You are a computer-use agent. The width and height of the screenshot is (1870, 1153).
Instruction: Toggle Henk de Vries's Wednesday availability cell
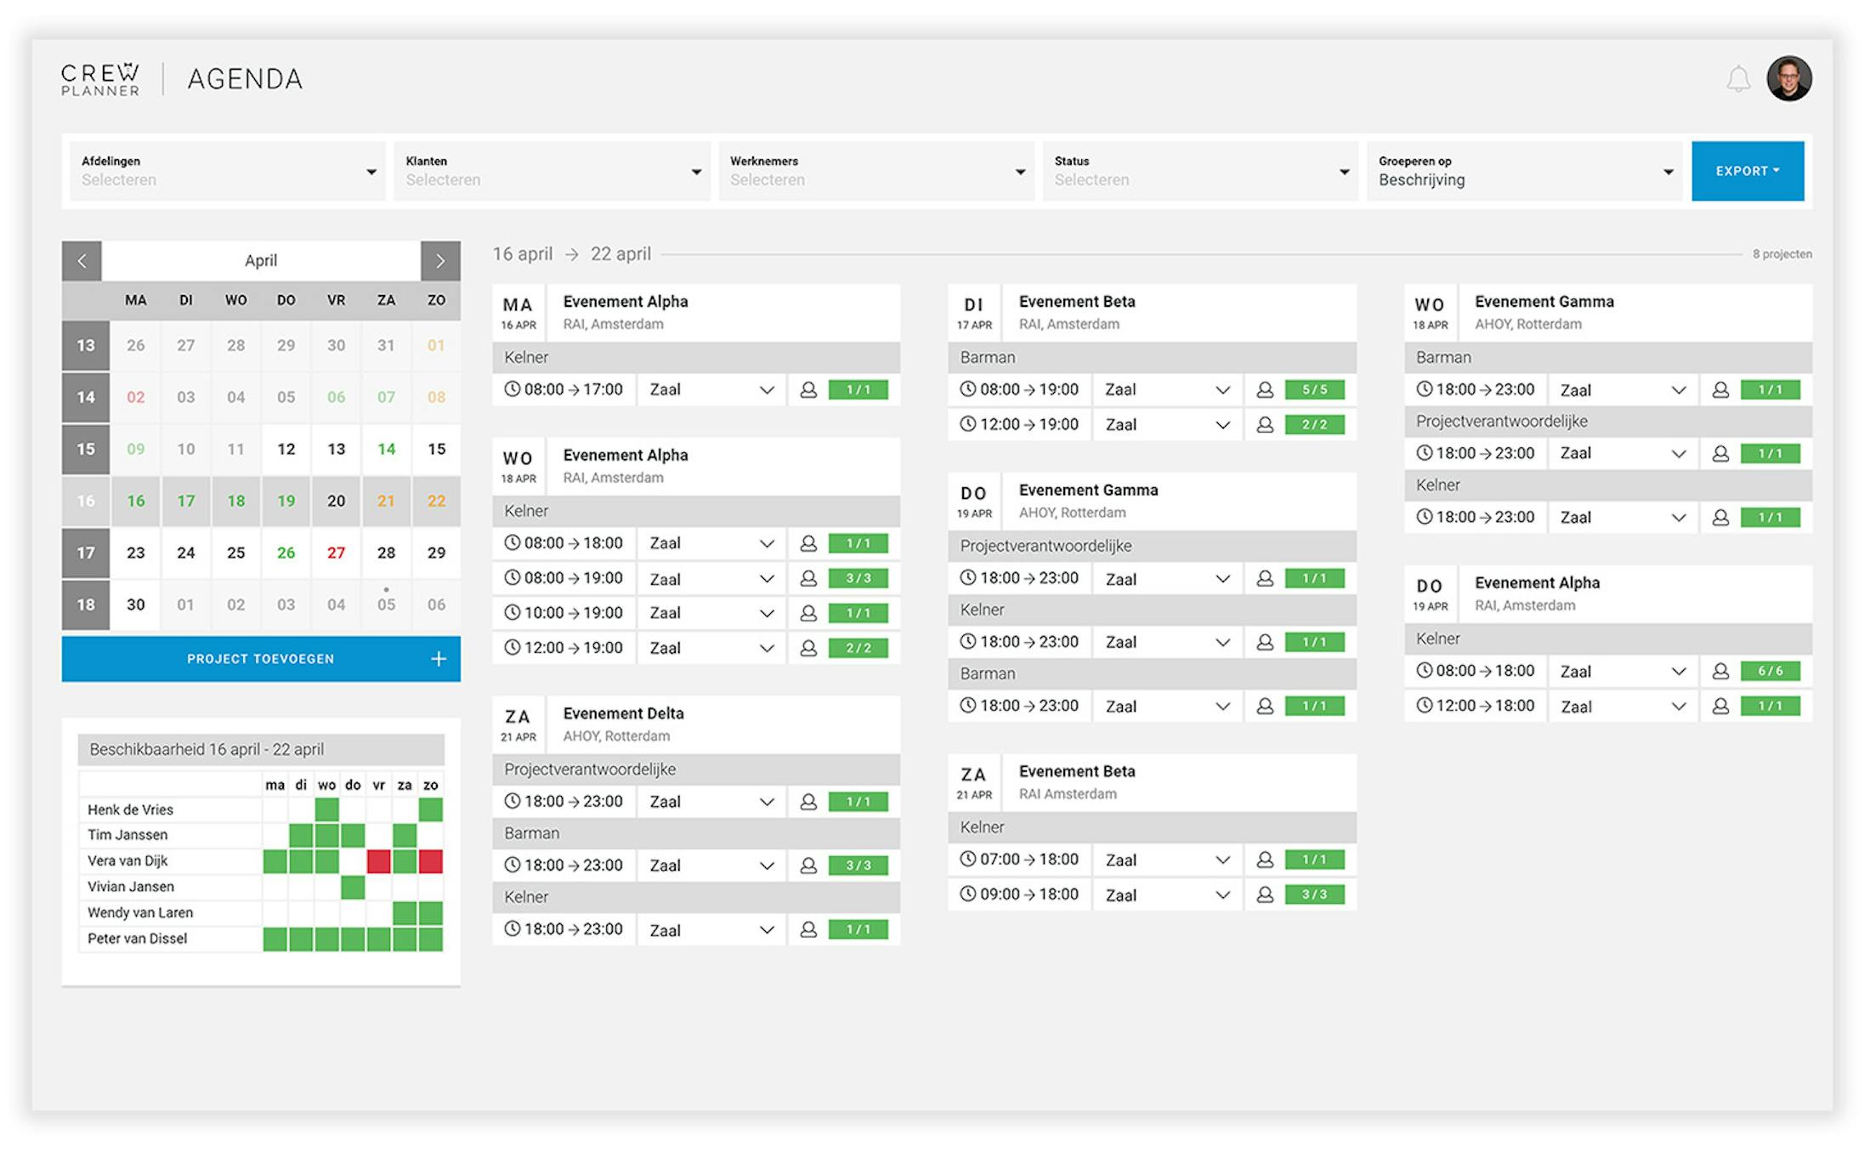pos(326,809)
